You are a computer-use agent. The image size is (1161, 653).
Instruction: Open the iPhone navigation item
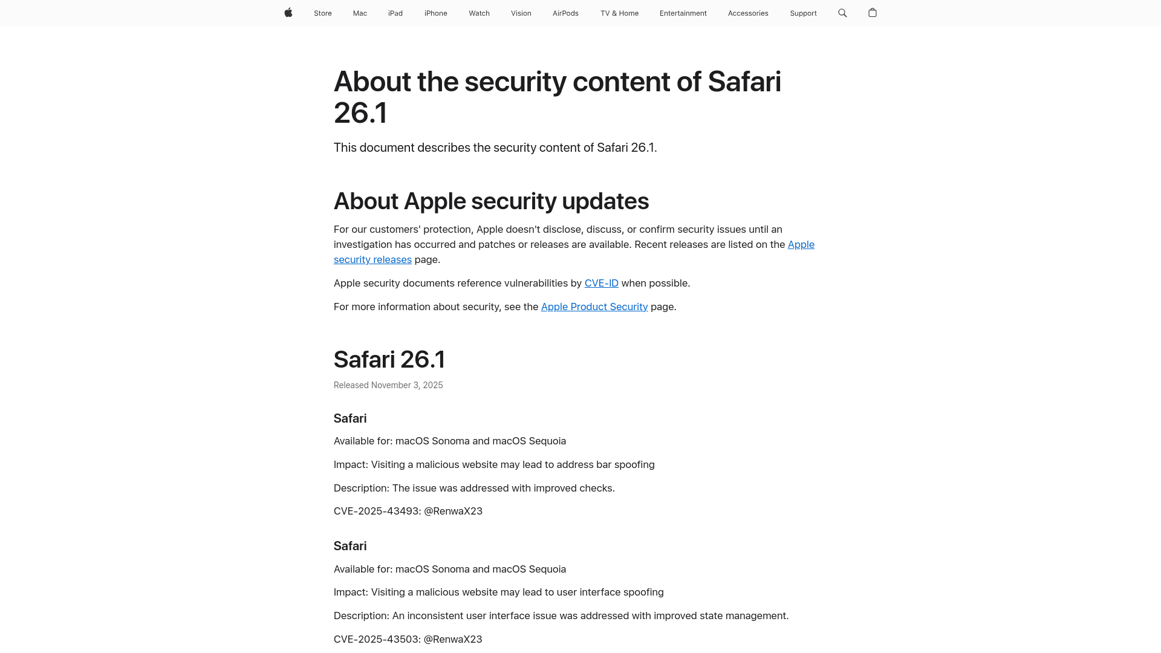pyautogui.click(x=435, y=13)
